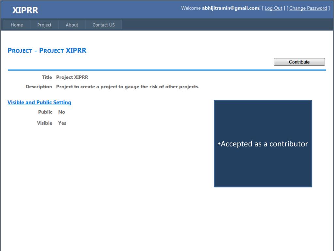Click the 'Visible' field label
Screen dimensions: 334x251
click(x=44, y=123)
